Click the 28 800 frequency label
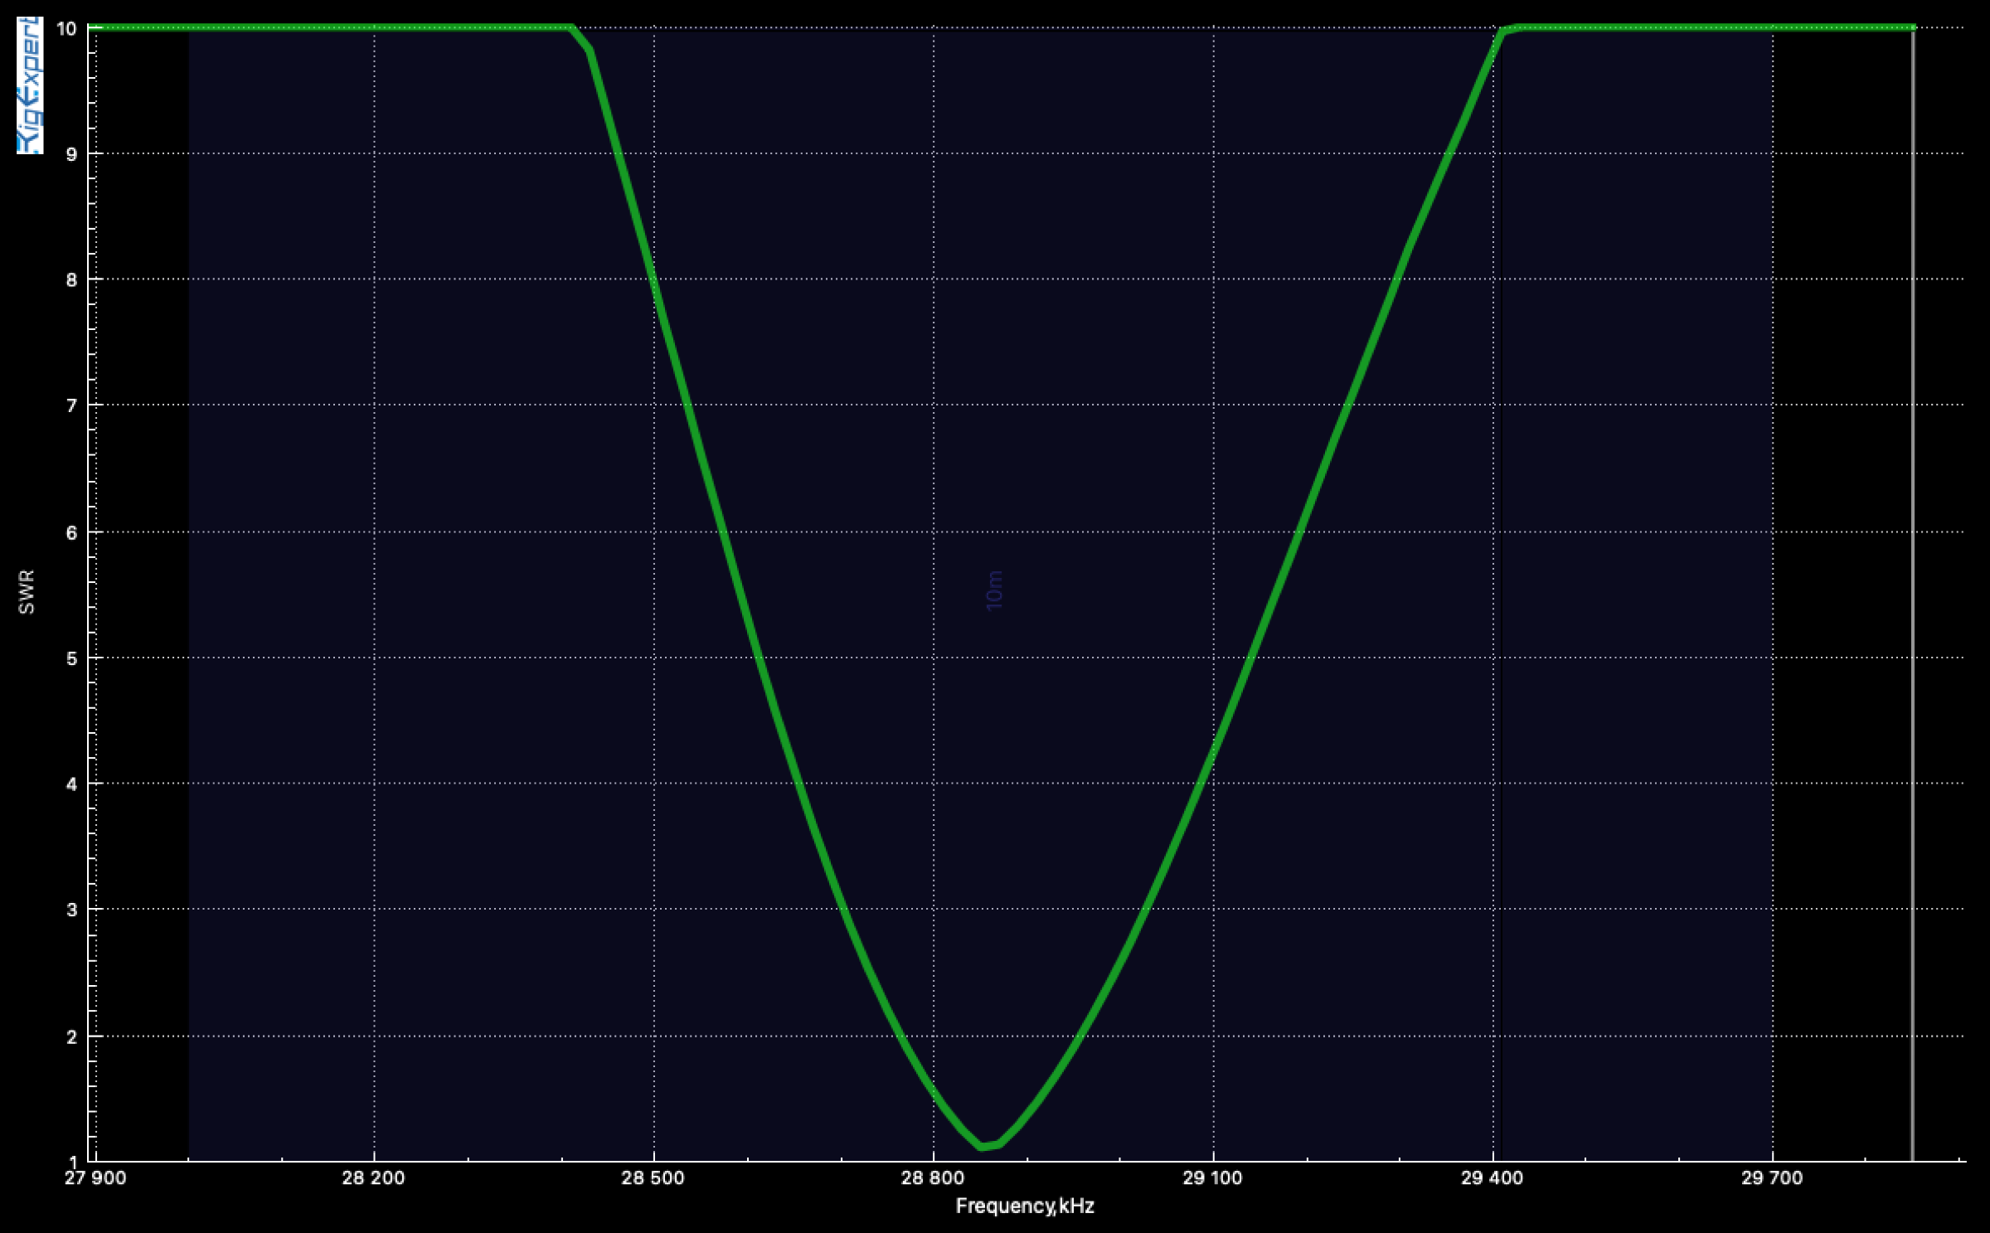1990x1233 pixels. coord(933,1178)
